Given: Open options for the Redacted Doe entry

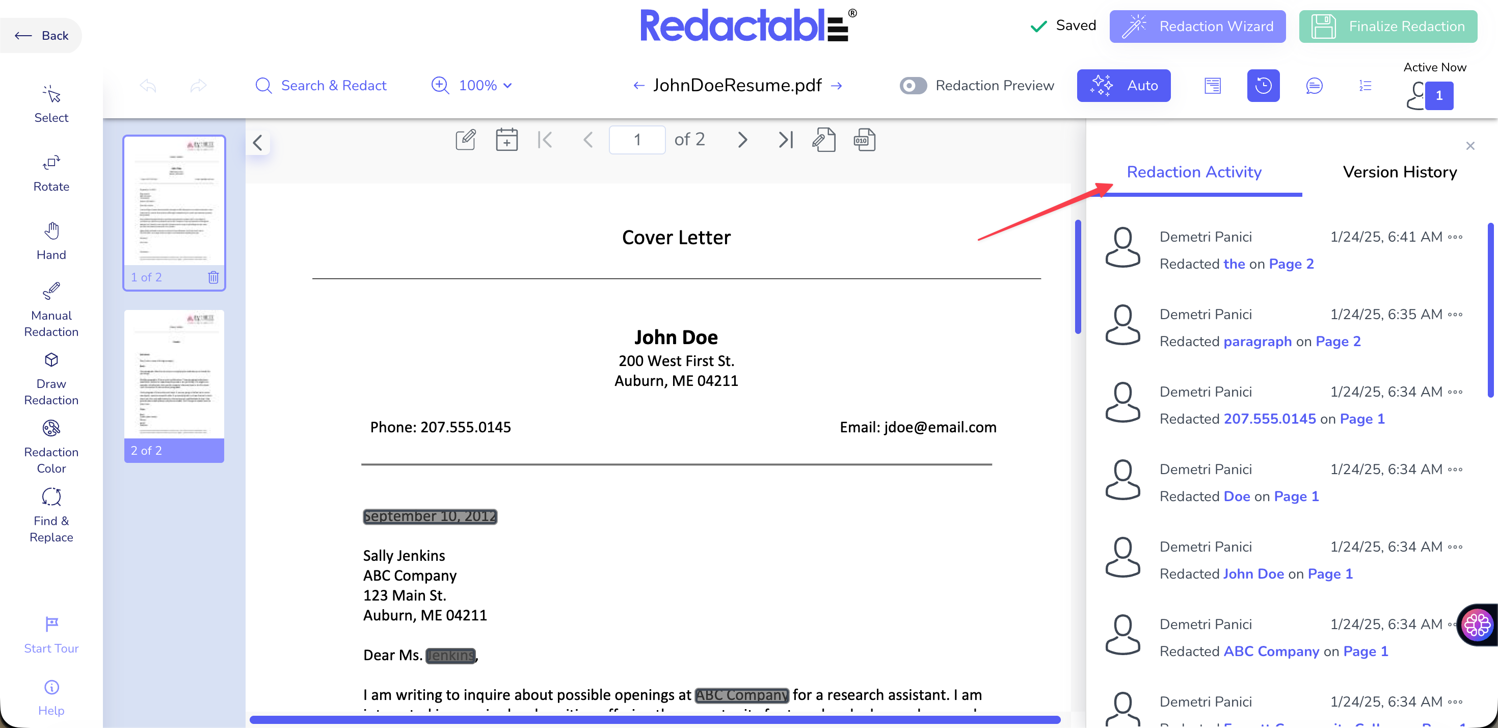Looking at the screenshot, I should 1455,469.
